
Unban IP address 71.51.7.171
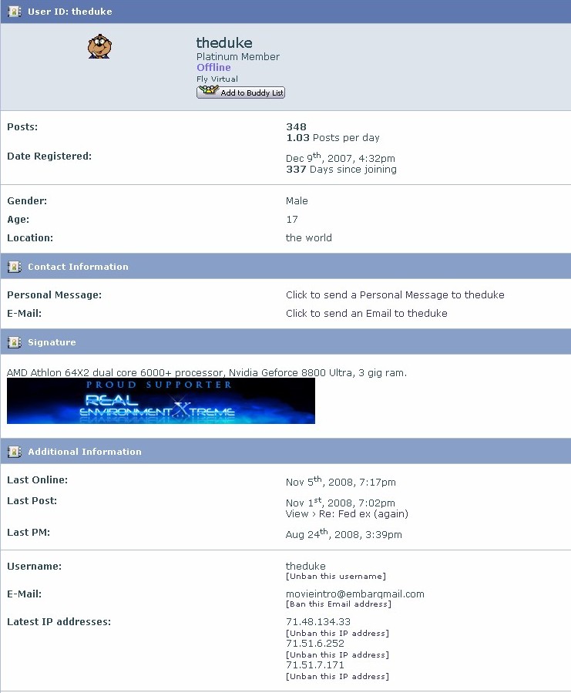tap(338, 677)
